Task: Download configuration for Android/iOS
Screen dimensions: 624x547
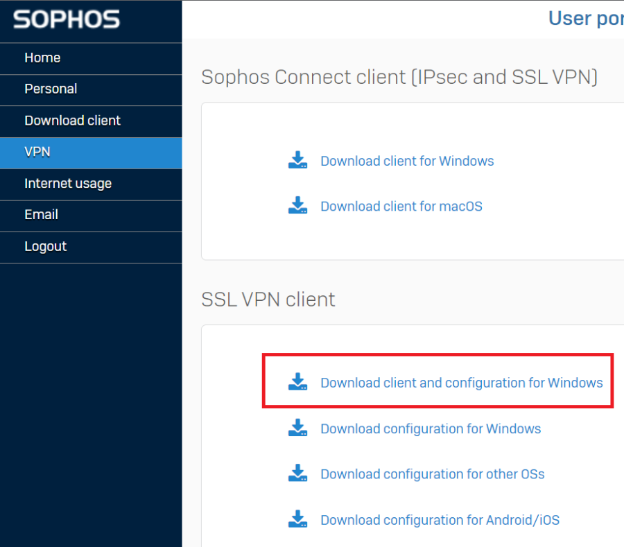Action: click(x=440, y=520)
